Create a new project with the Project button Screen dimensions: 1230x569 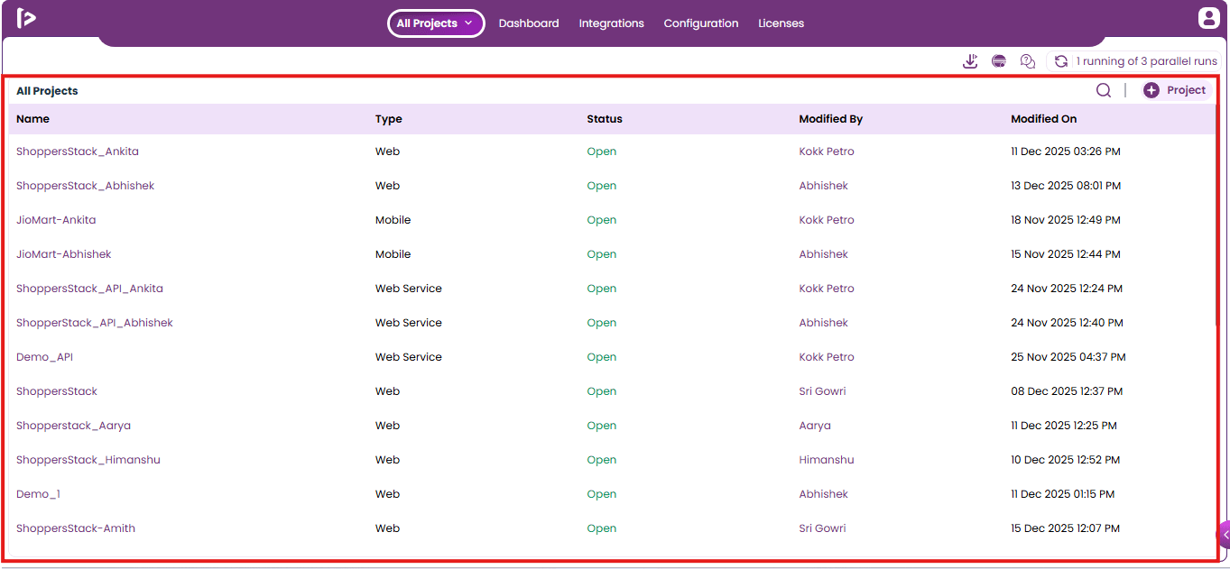point(1175,90)
